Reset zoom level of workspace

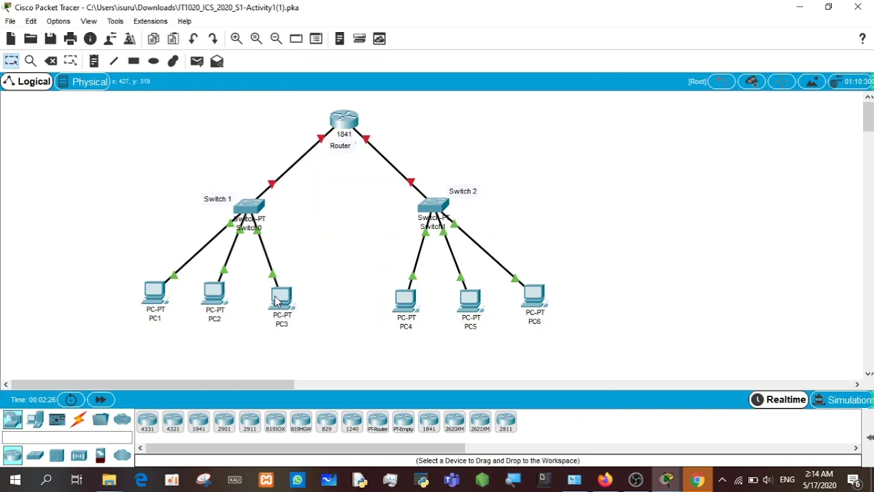pyautogui.click(x=256, y=39)
